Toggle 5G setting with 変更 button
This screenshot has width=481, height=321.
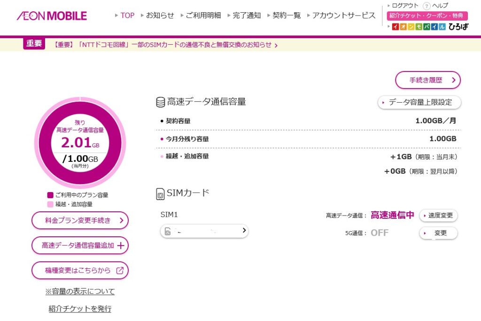pos(438,233)
